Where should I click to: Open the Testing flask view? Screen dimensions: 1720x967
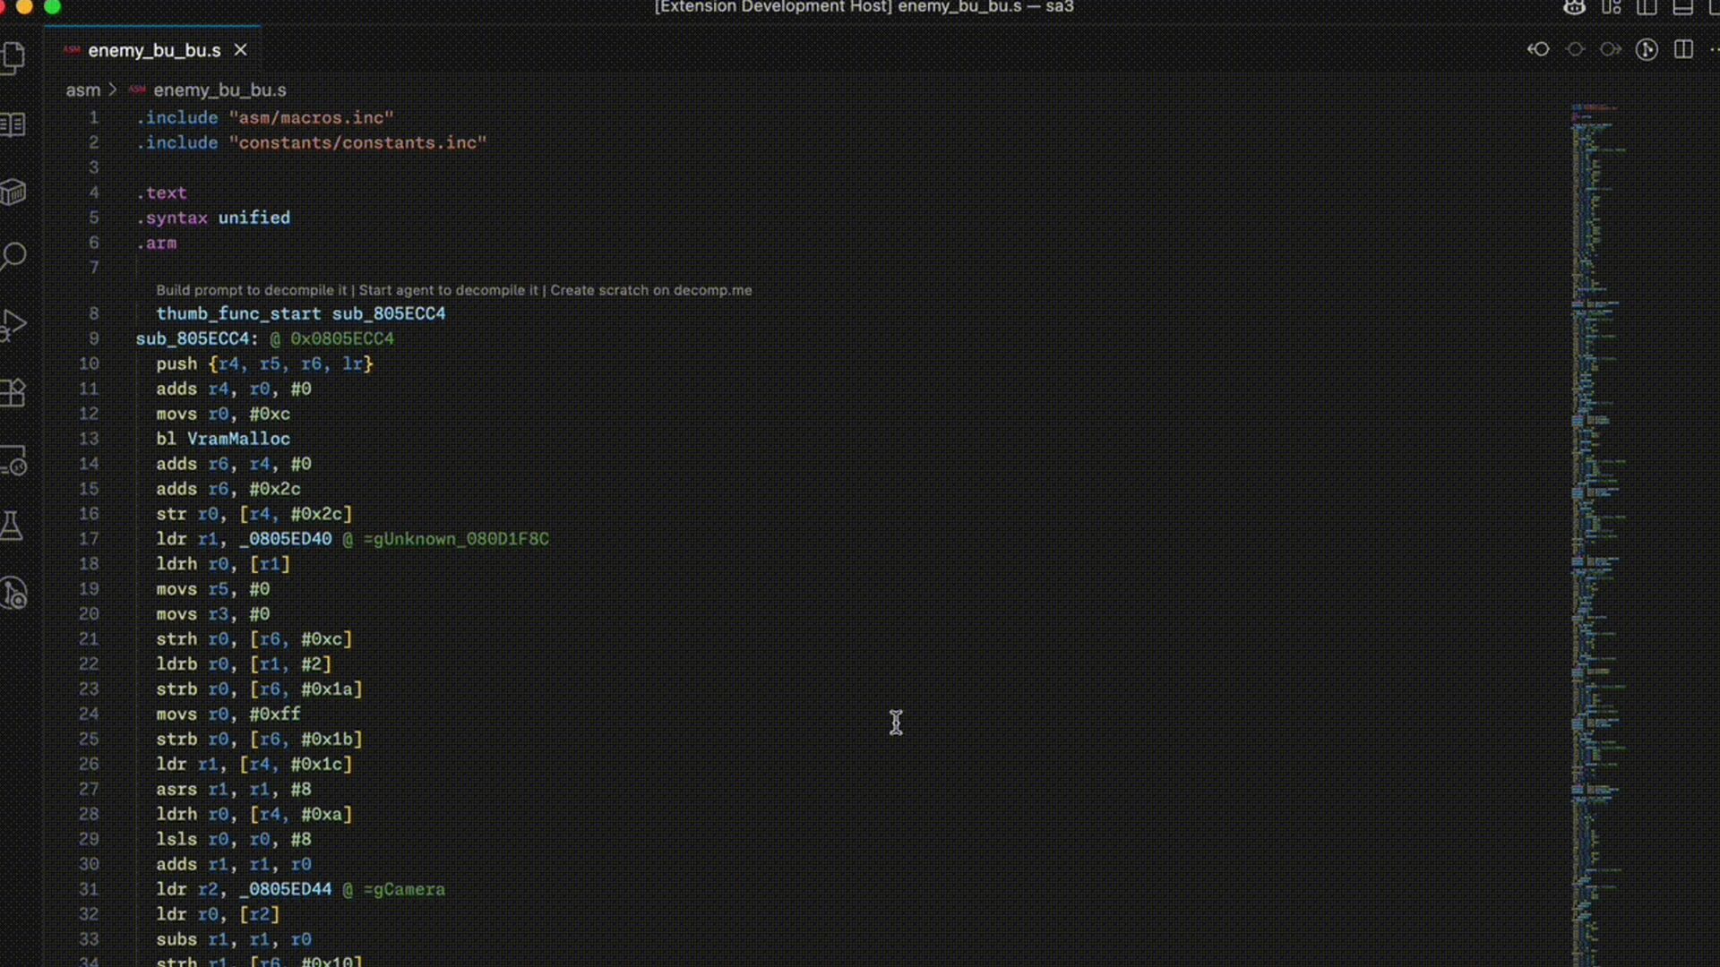12,526
